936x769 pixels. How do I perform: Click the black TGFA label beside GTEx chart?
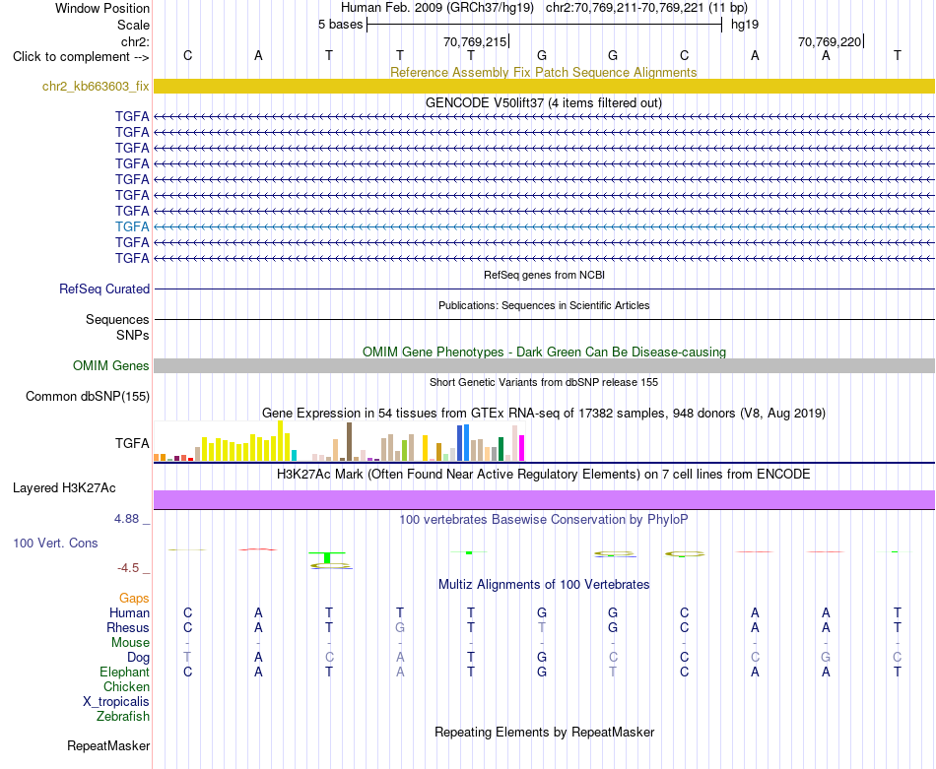pyautogui.click(x=132, y=443)
